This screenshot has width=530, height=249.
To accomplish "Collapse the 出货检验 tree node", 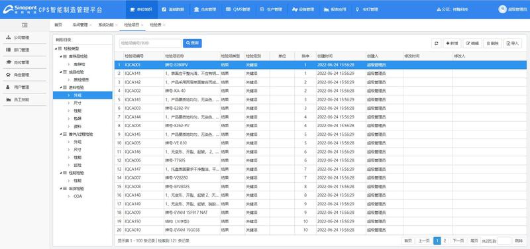I will click(x=60, y=189).
